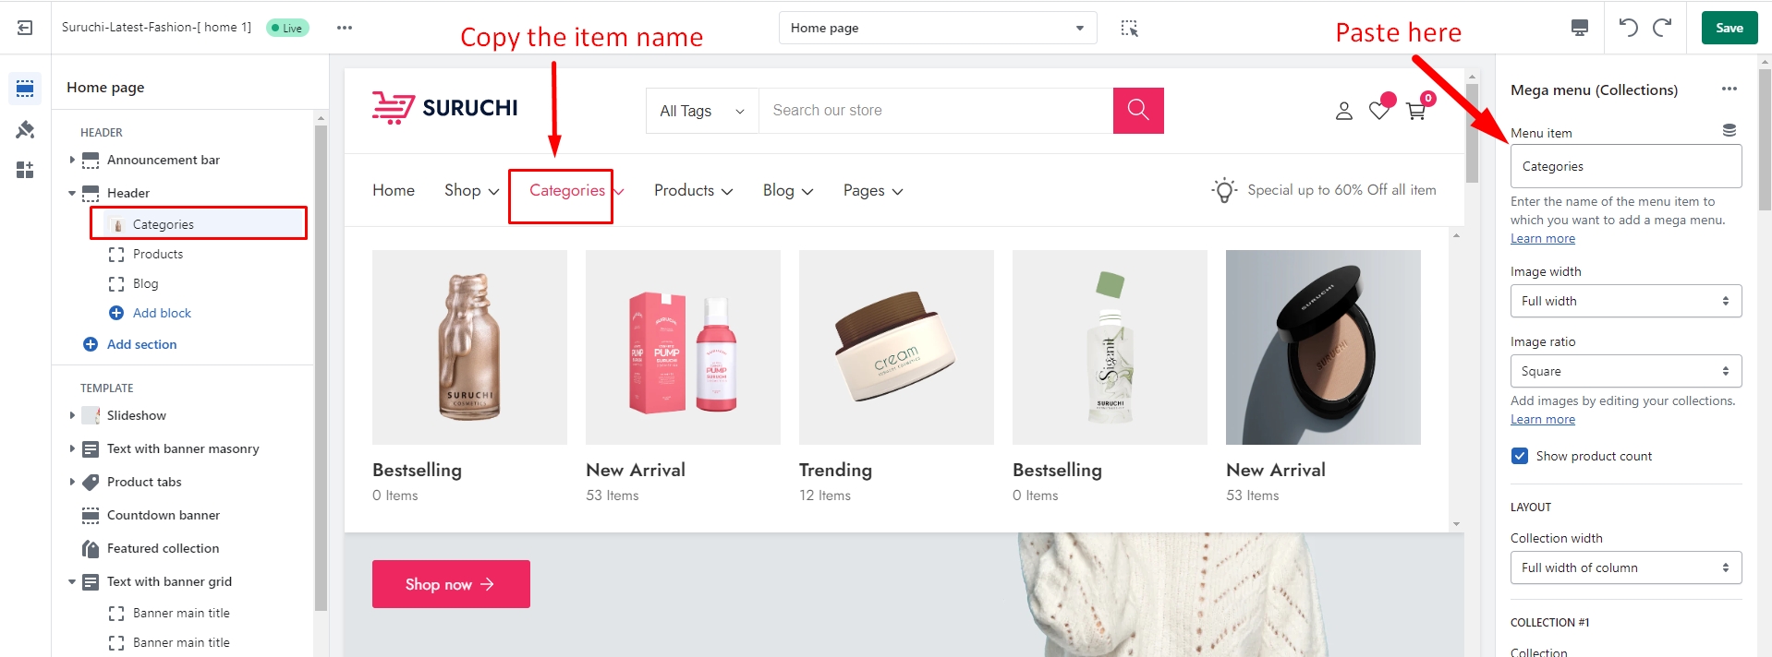
Task: Open the Home page template dropdown
Action: coord(937,28)
